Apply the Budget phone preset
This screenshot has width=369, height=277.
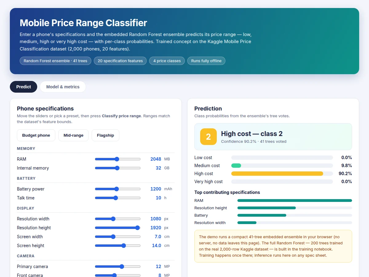pos(36,135)
